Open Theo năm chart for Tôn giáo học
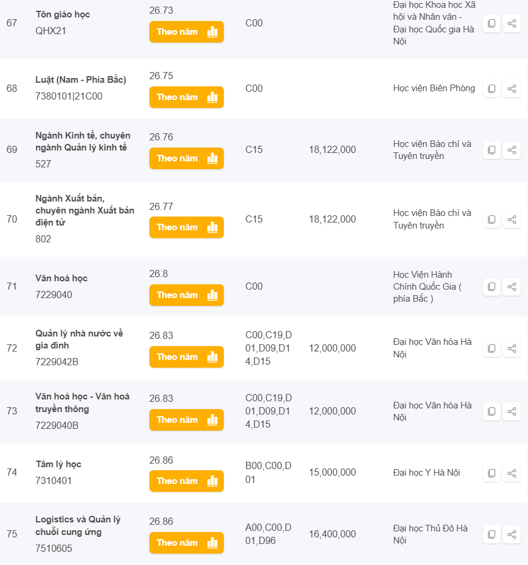The width and height of the screenshot is (528, 565). point(186,32)
